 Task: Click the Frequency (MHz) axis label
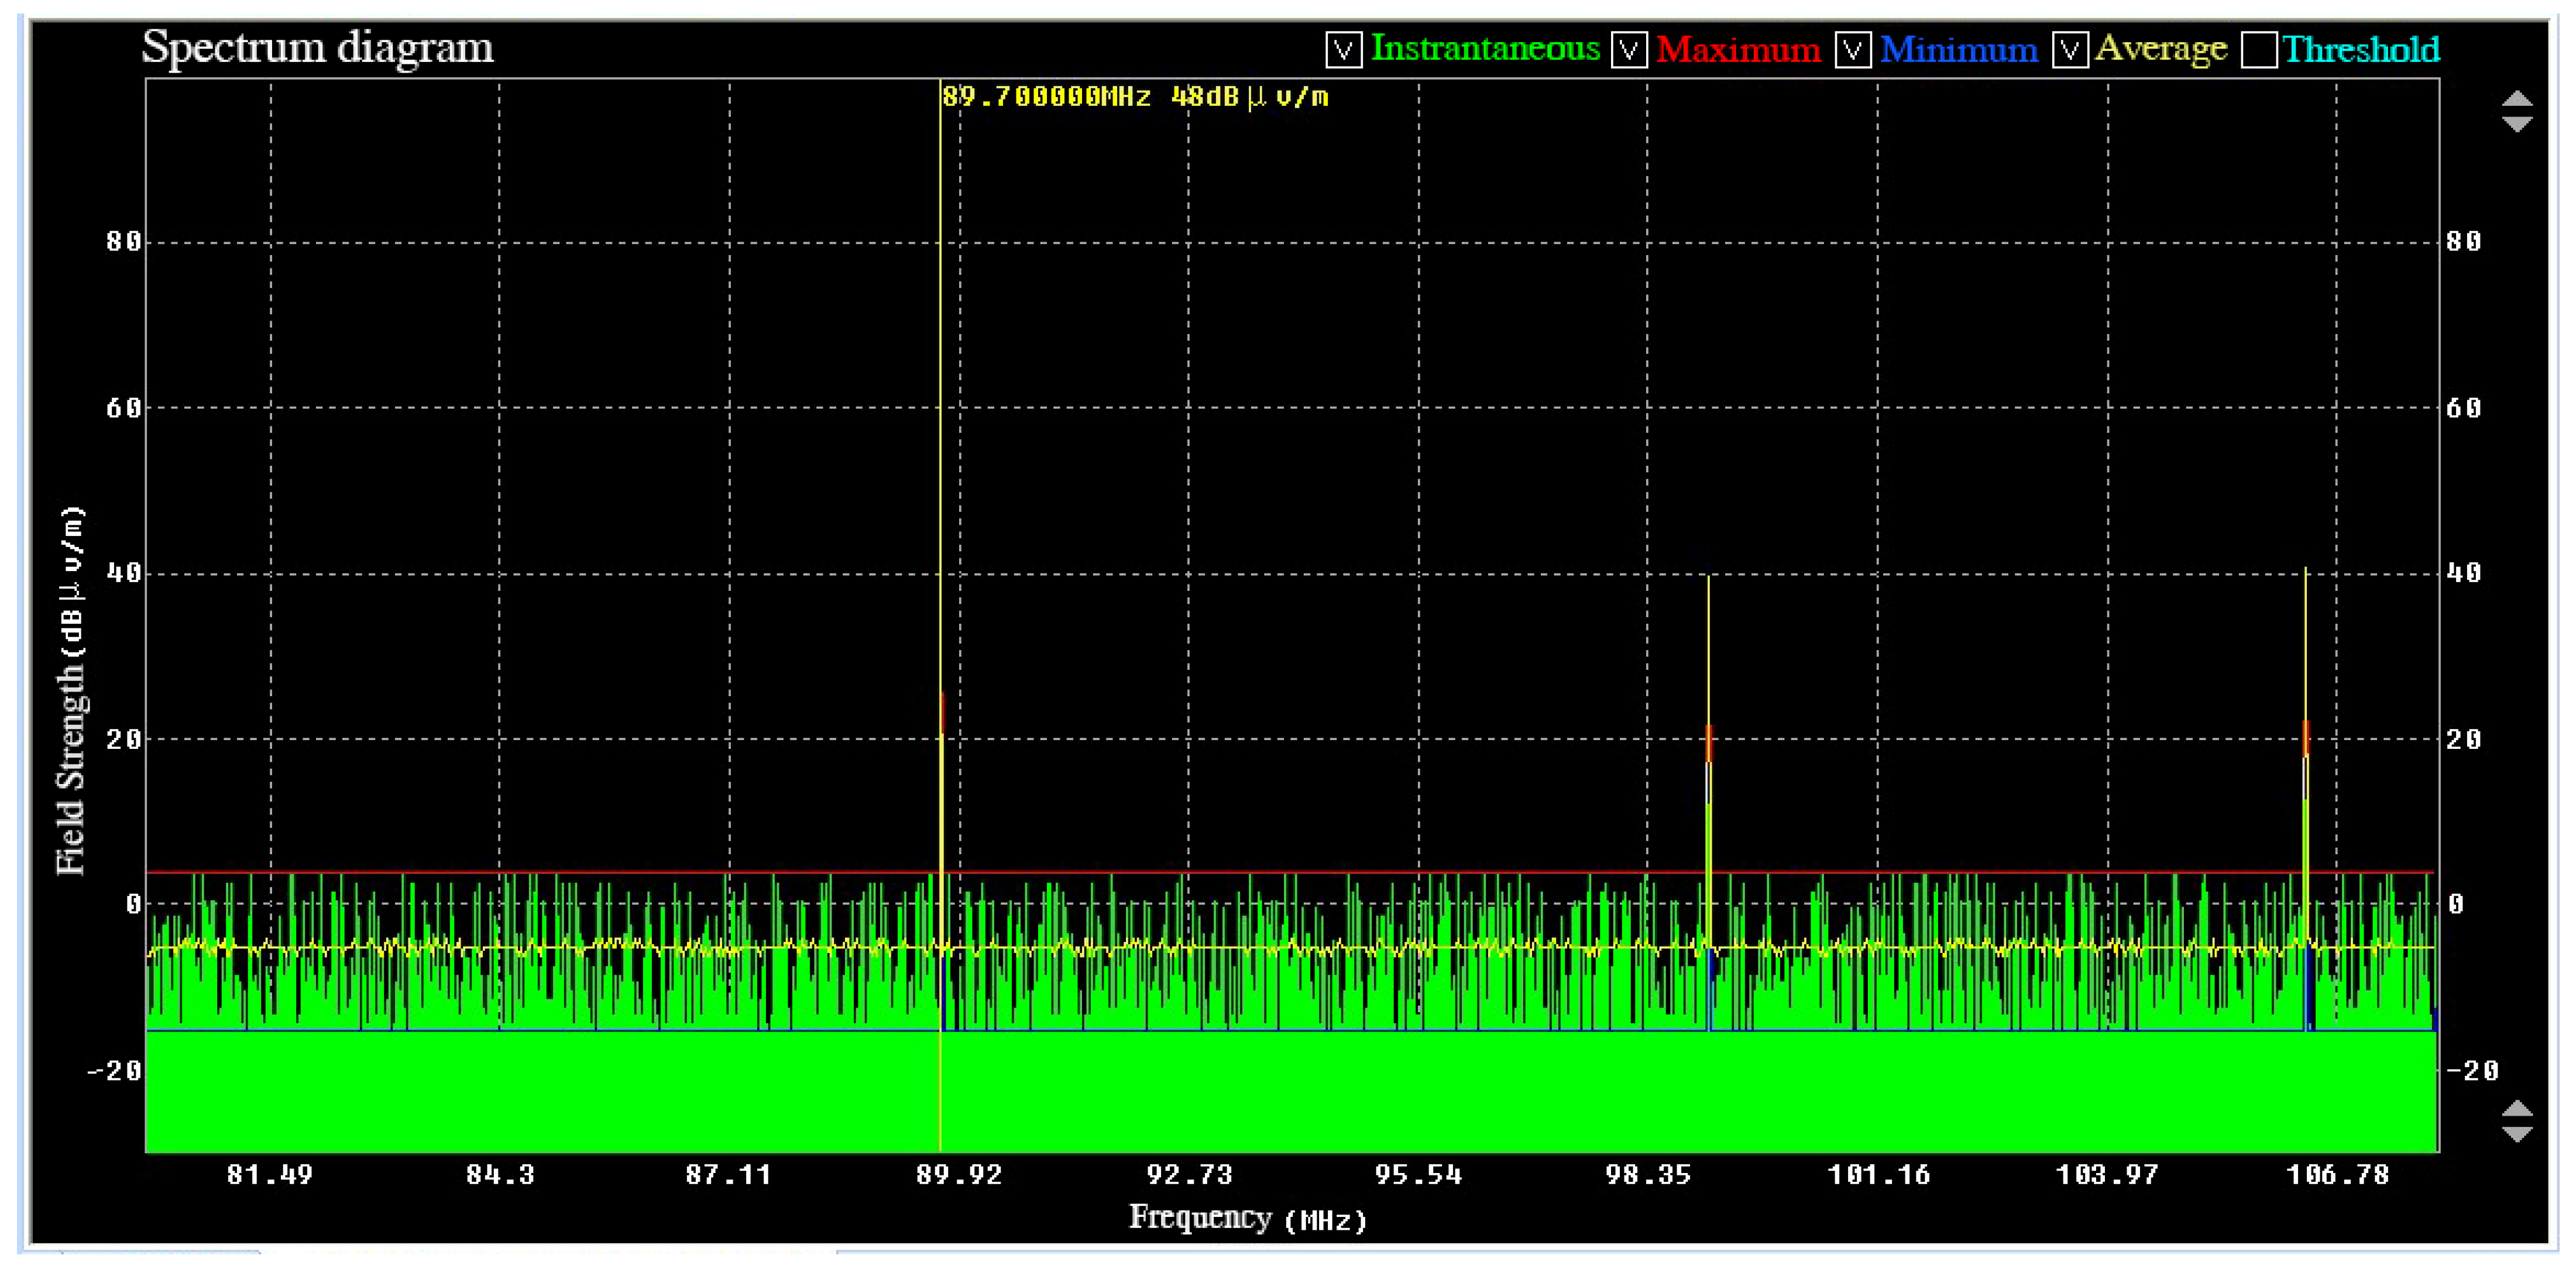tap(1247, 1218)
